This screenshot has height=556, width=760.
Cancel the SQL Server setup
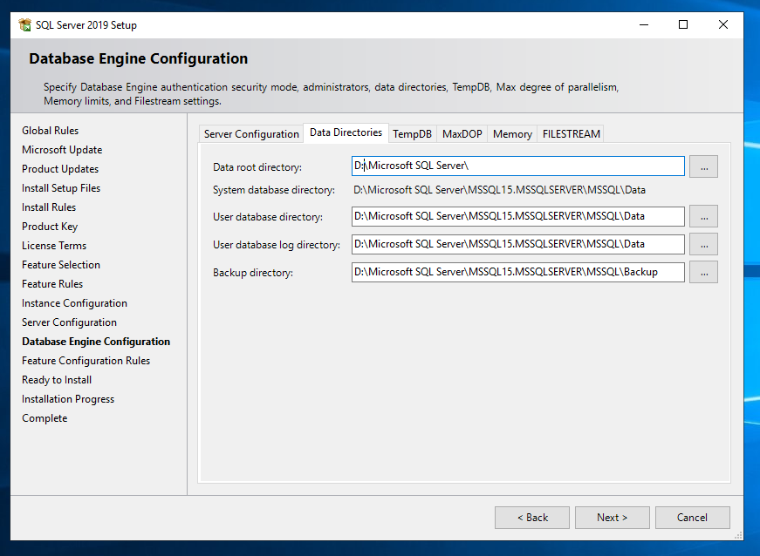pyautogui.click(x=692, y=518)
